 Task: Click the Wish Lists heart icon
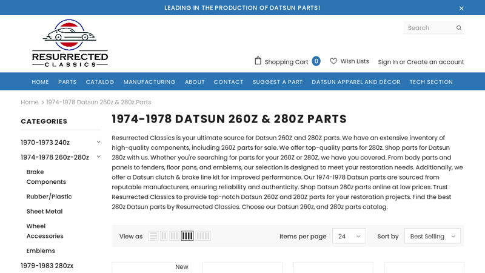tap(333, 61)
